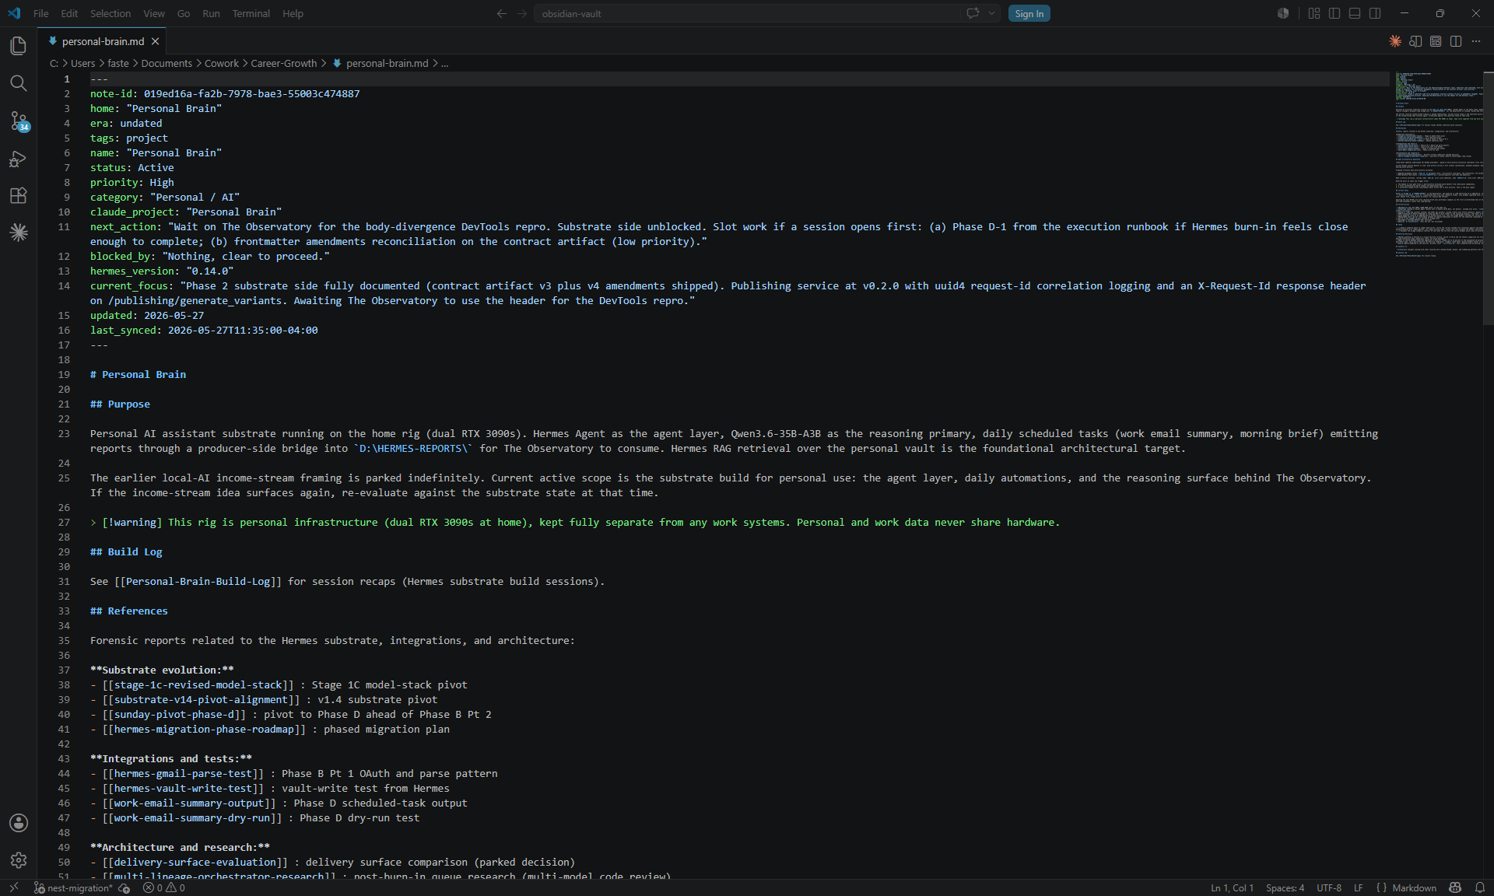This screenshot has width=1494, height=896.
Task: Click orange Claude icon in editor toolbar
Action: 1395,41
